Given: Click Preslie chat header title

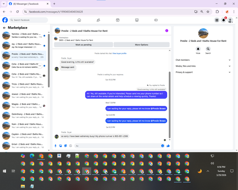Looking at the screenshot, I should (84, 31).
